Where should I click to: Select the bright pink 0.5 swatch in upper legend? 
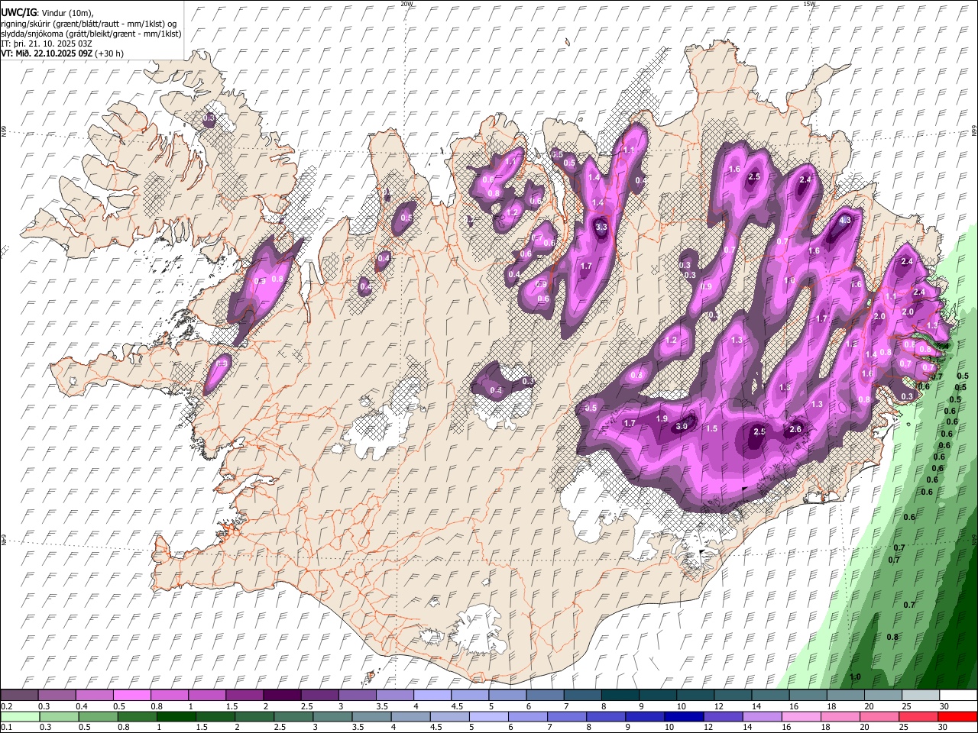click(x=131, y=695)
